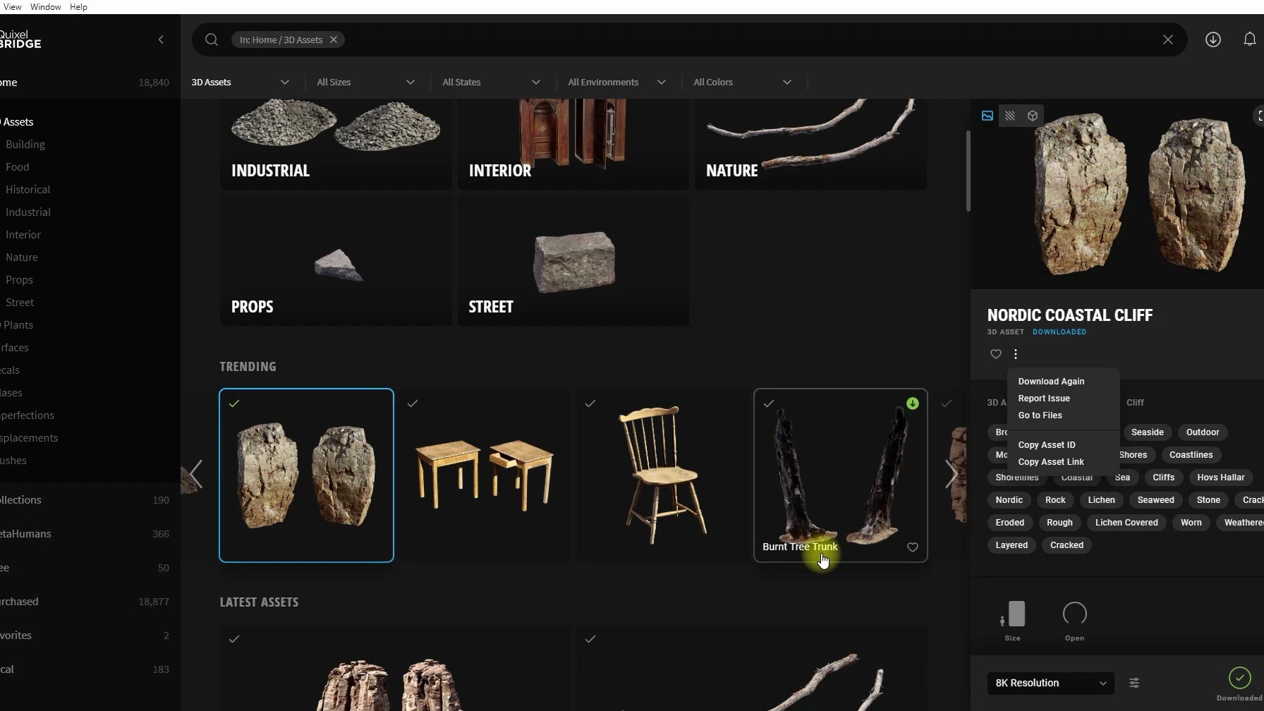
Task: Click the Cracked tag
Action: pyautogui.click(x=1066, y=545)
